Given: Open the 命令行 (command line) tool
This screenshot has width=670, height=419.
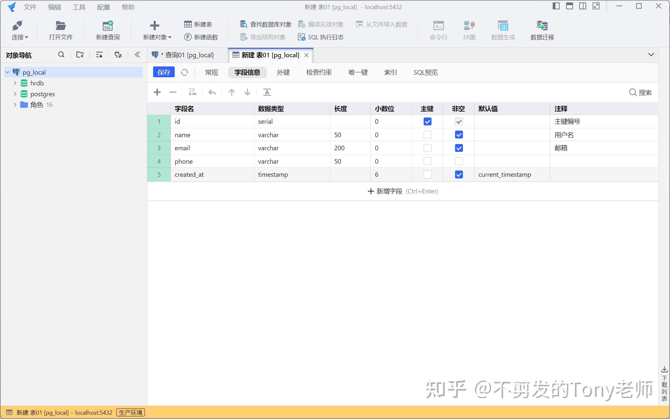Looking at the screenshot, I should coord(438,30).
